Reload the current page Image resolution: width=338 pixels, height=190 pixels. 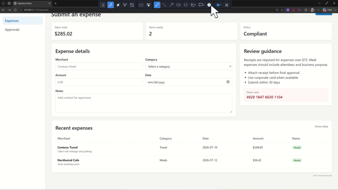pos(15,10)
